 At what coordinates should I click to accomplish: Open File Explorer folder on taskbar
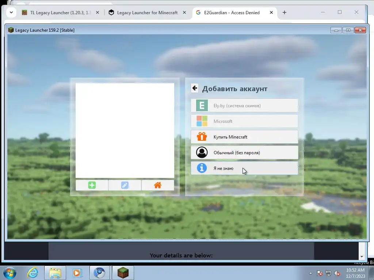tap(55, 273)
